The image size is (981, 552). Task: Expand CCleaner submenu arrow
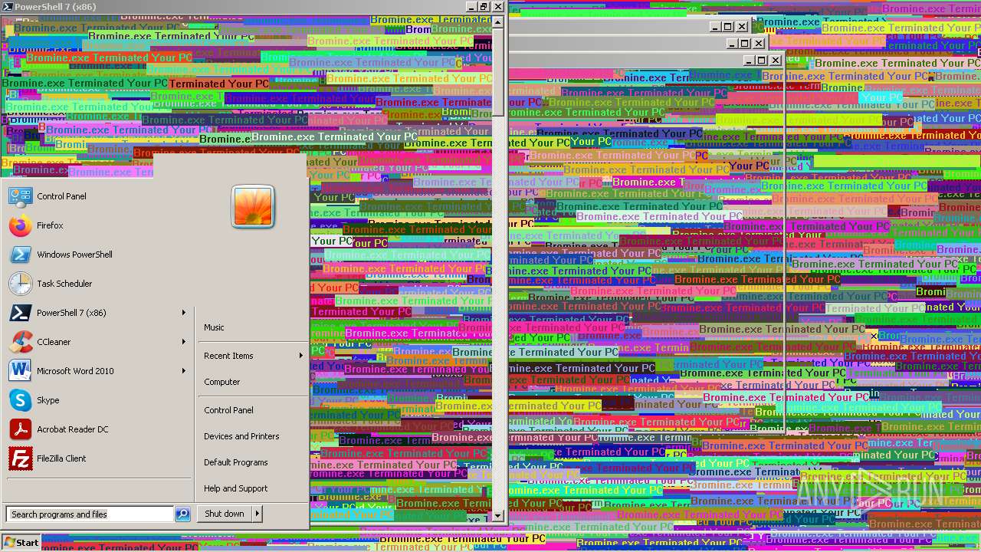(184, 342)
